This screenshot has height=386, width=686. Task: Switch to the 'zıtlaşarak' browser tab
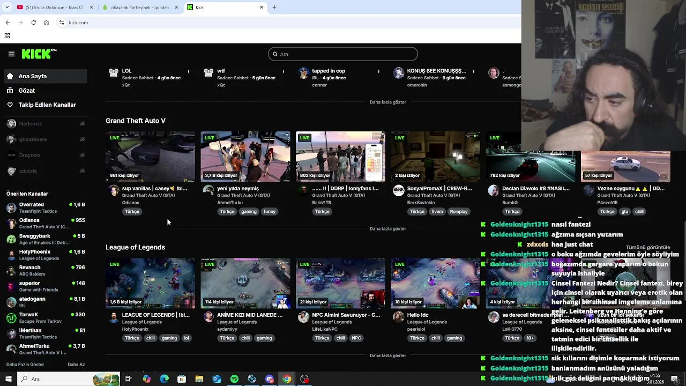(x=139, y=8)
